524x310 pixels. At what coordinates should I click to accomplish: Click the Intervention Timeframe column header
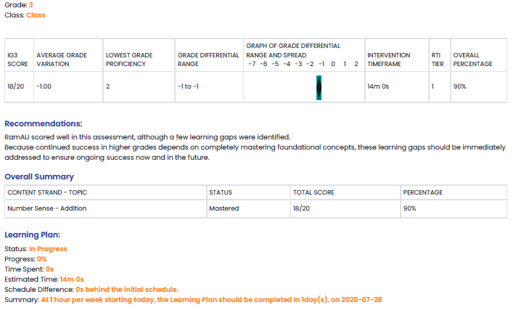[388, 60]
